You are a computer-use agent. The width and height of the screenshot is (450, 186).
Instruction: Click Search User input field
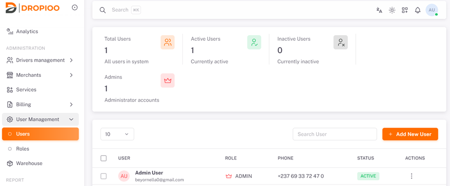(x=335, y=134)
